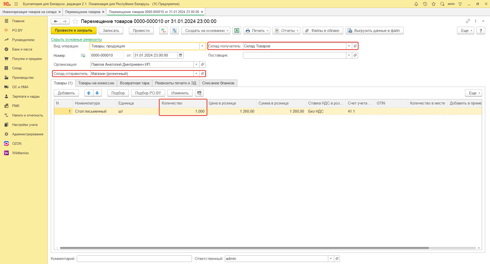Click Файлы в облаке button
Screen dimensions: 490x264
[x=323, y=31]
